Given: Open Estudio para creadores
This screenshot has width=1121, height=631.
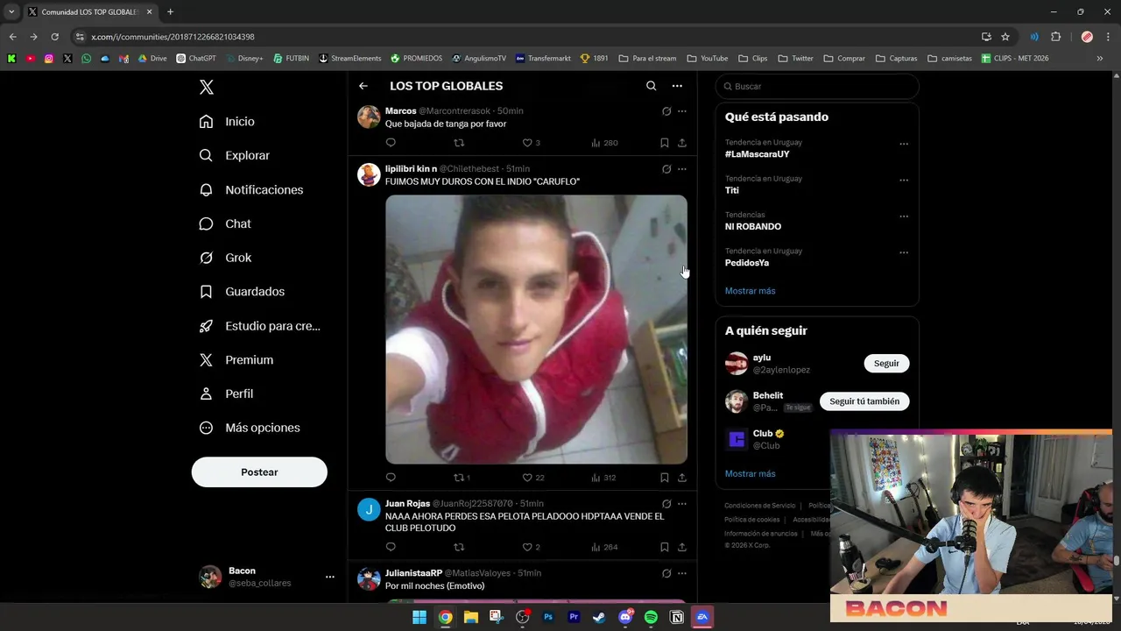Looking at the screenshot, I should pos(259,325).
